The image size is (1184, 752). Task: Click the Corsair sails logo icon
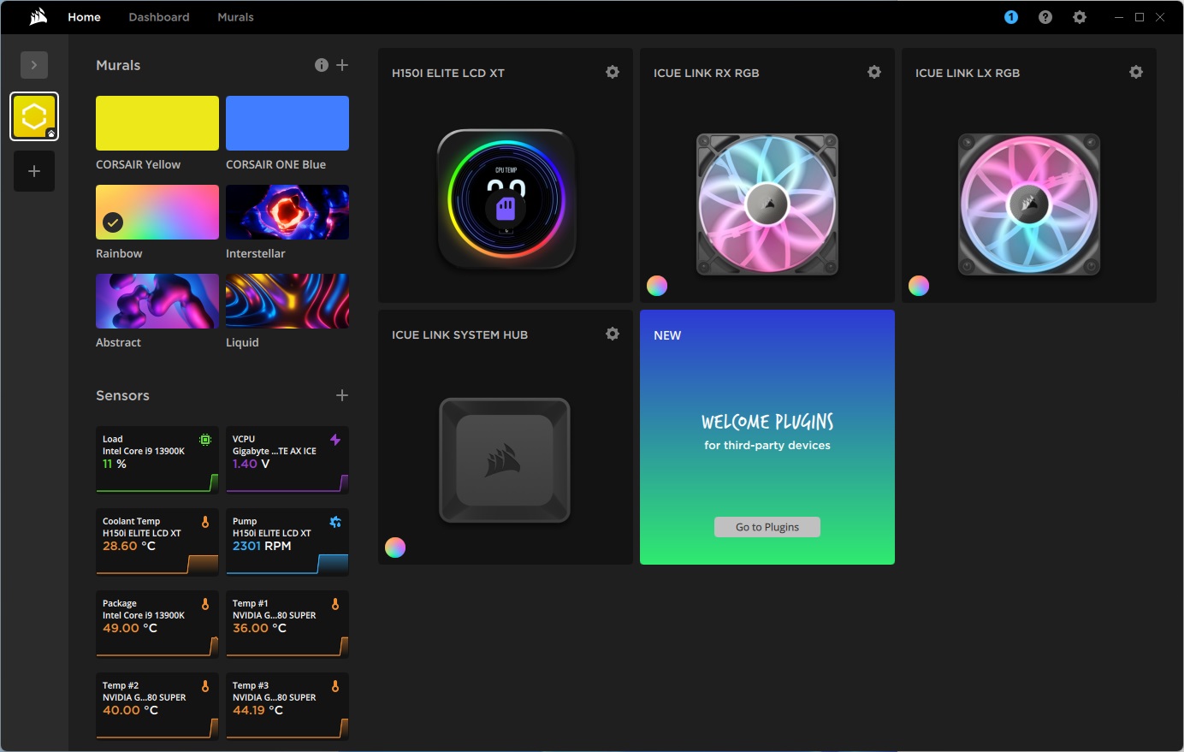click(38, 17)
